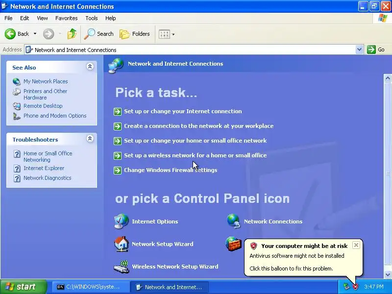Open the Back history dropdown arrow
The height and width of the screenshot is (294, 392).
pyautogui.click(x=35, y=34)
